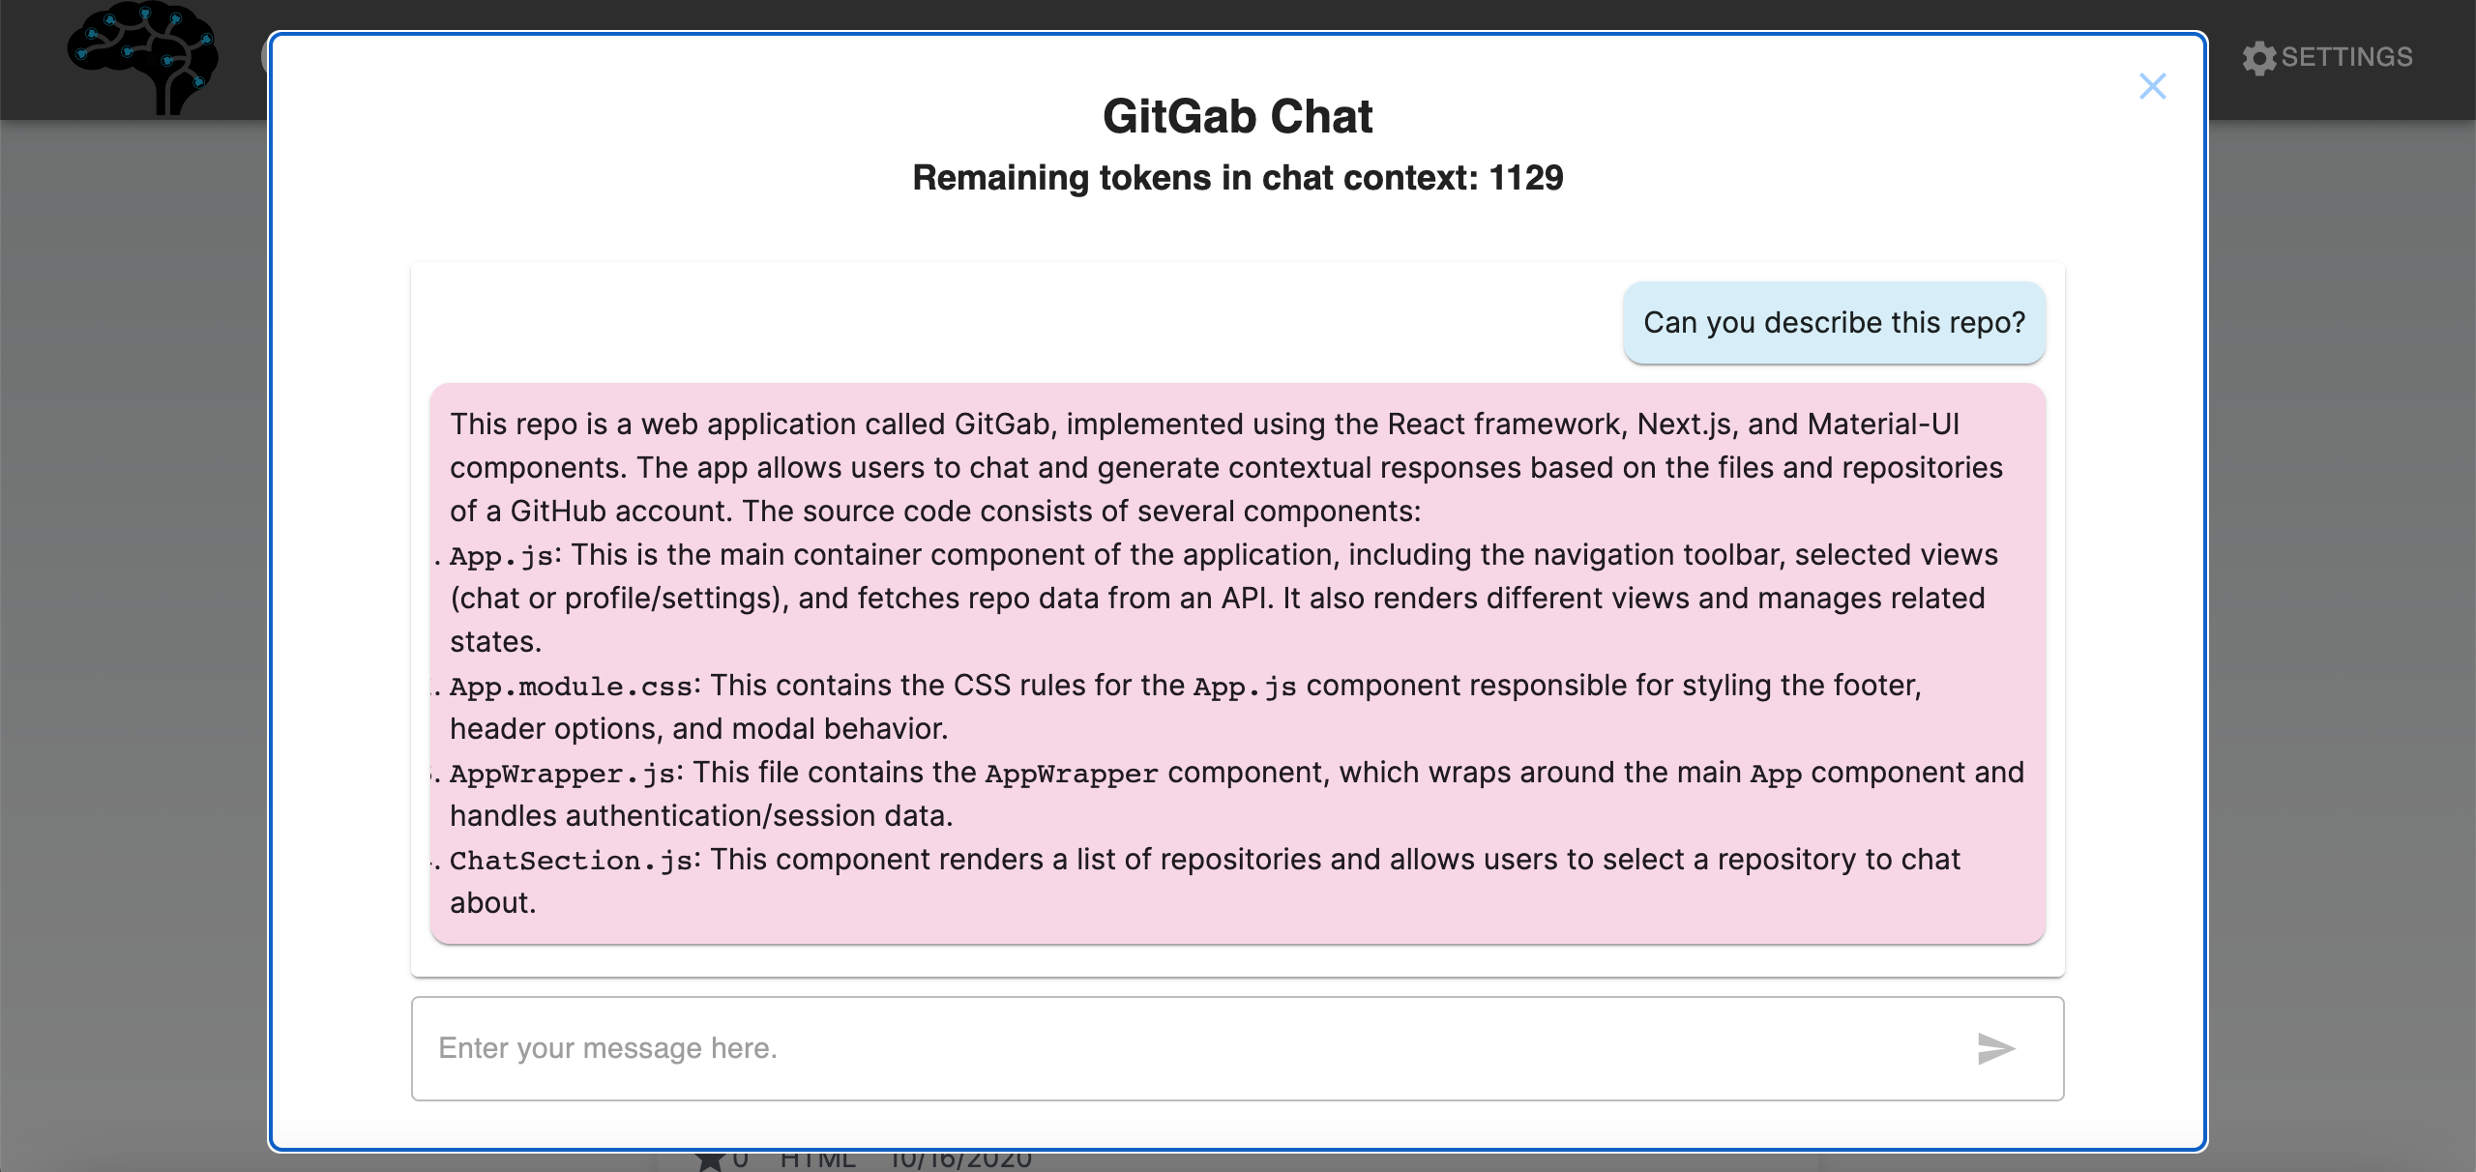
Task: Open SETTINGS from the top bar
Action: [2345, 58]
